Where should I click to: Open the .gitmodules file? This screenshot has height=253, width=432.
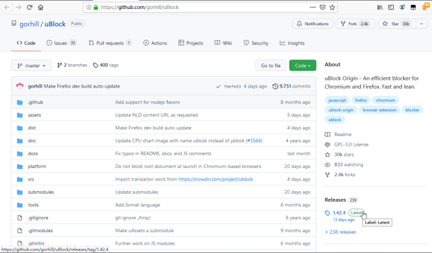tap(40, 231)
